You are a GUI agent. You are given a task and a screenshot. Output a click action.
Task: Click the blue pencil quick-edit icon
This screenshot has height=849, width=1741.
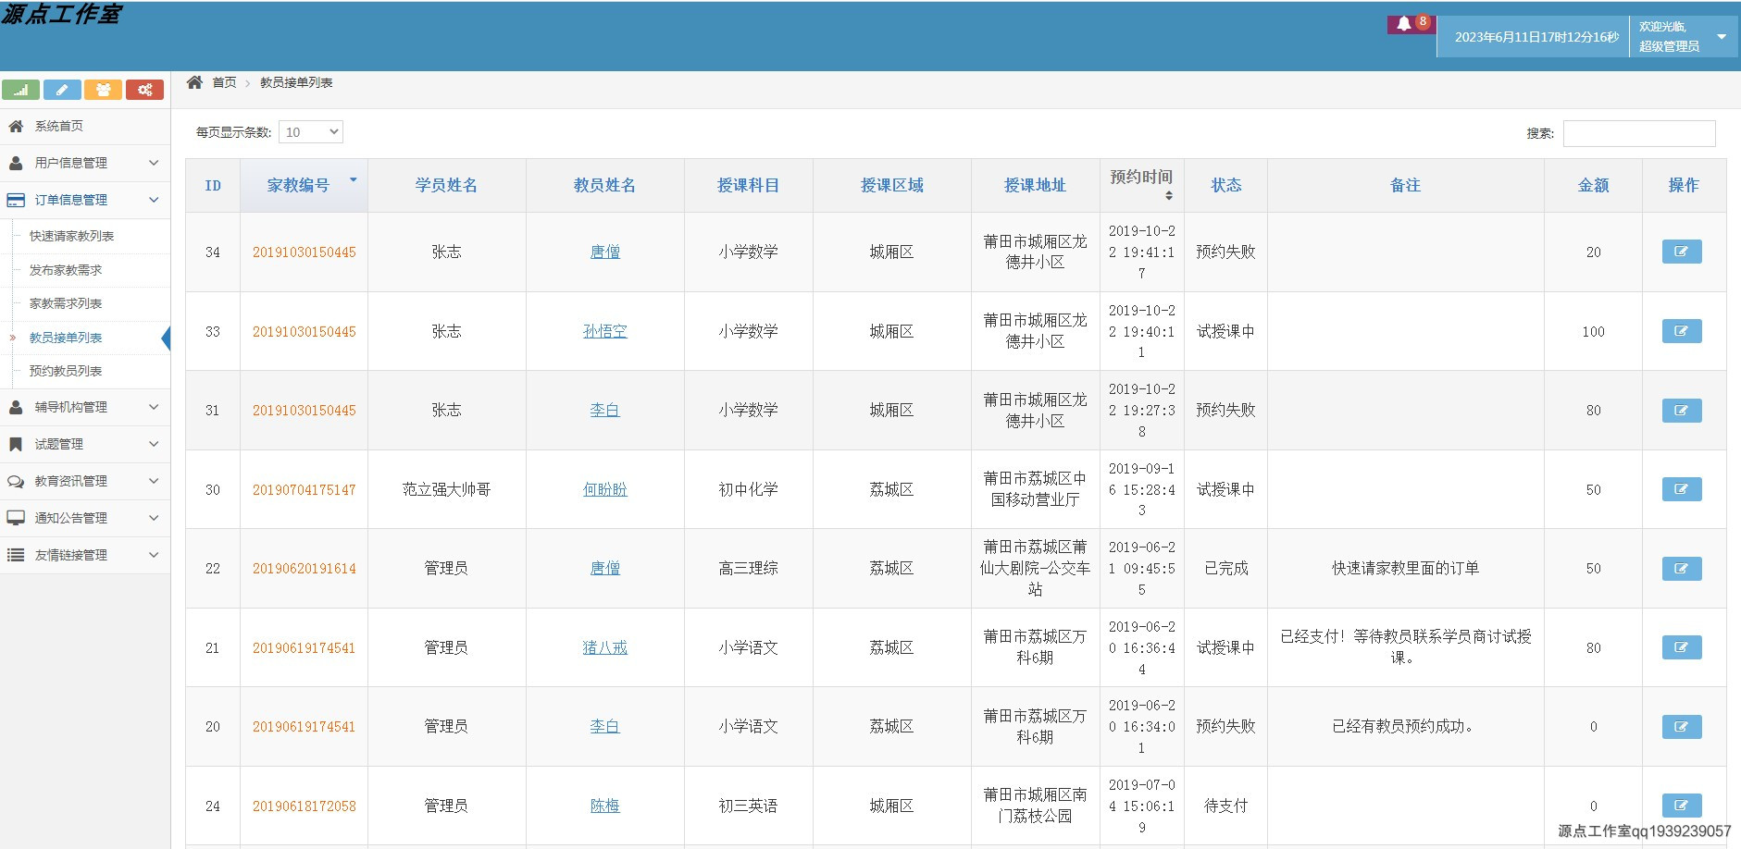click(63, 90)
